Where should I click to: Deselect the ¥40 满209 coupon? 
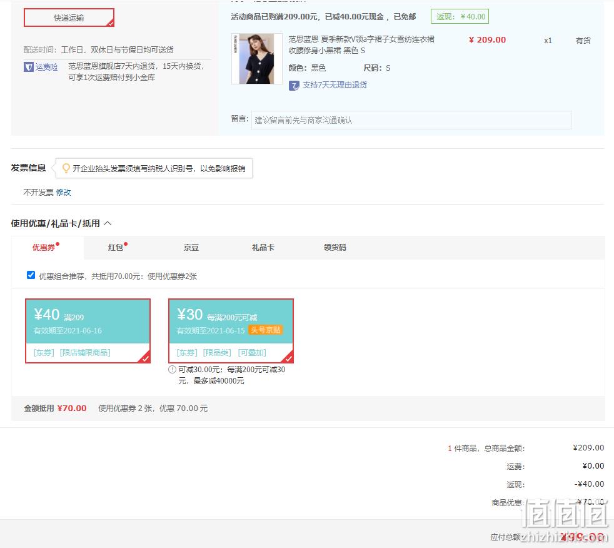pos(88,331)
